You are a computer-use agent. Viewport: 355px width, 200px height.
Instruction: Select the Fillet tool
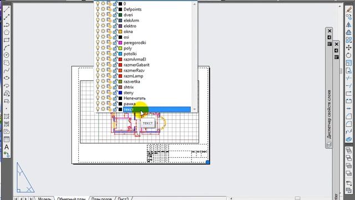[x=349, y=124]
